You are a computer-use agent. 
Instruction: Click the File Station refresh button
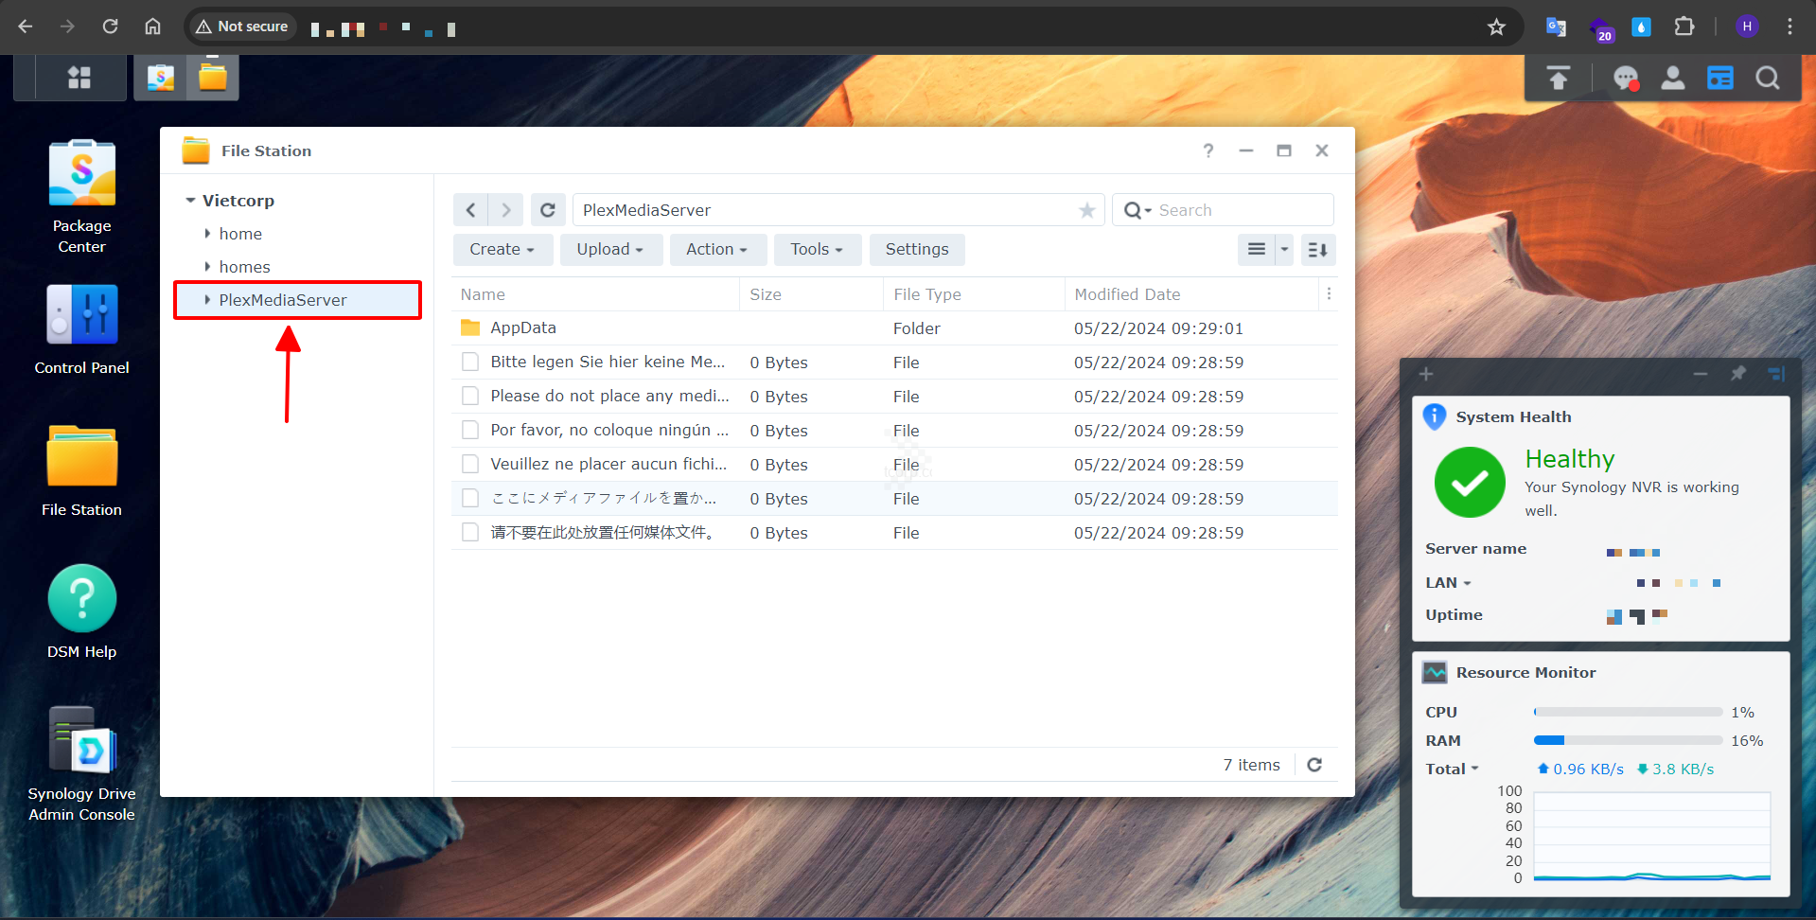click(547, 210)
